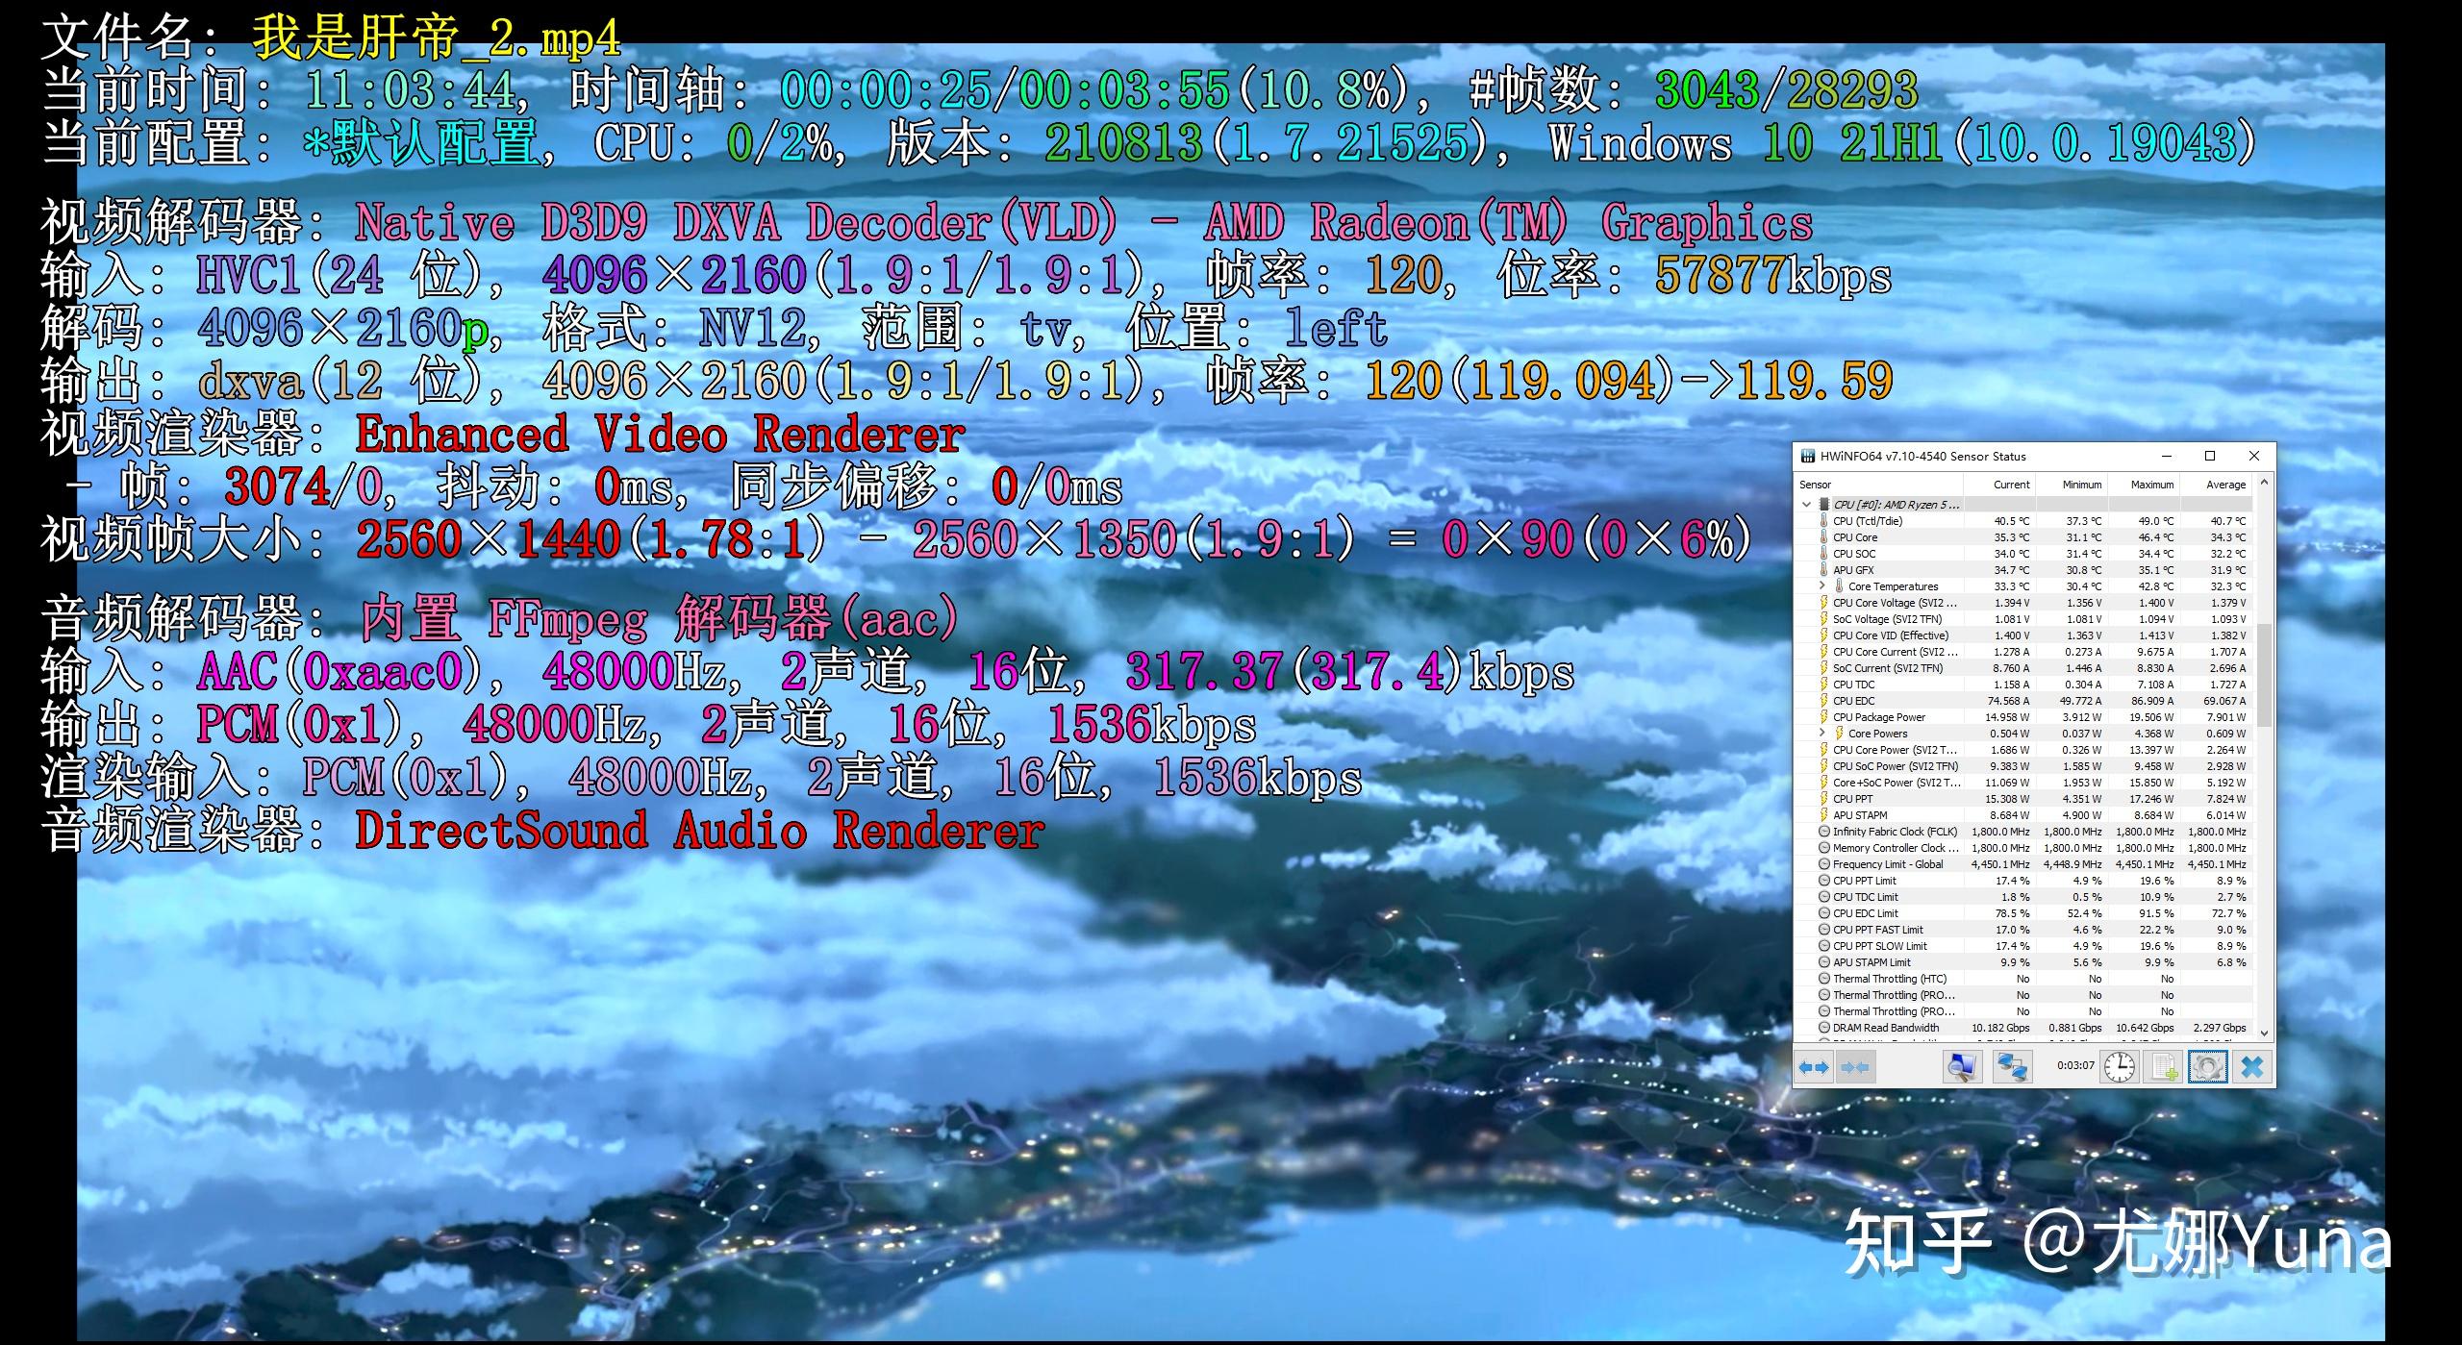Viewport: 2462px width, 1345px height.
Task: Maximize the HWiNFO64 Sensor Status window
Action: coord(2210,457)
